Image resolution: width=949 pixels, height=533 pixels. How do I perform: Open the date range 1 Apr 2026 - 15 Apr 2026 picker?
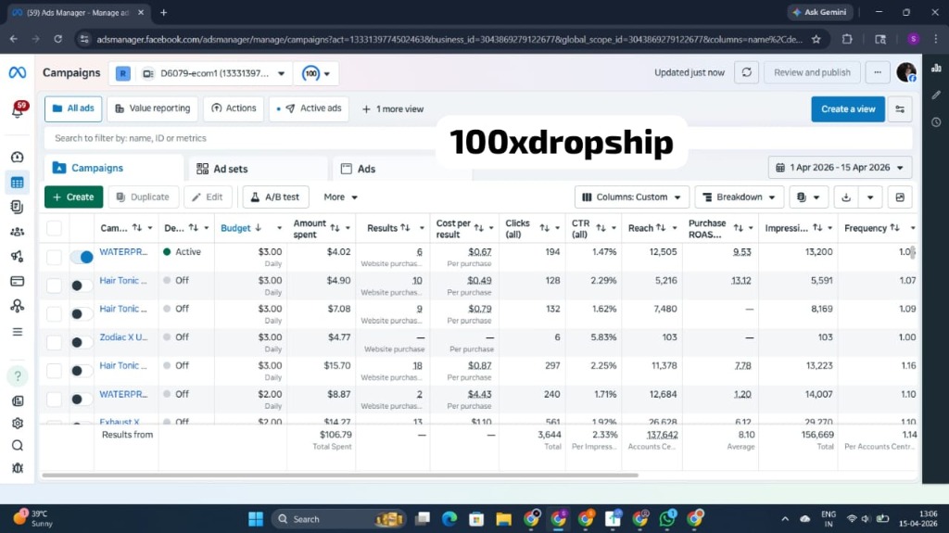point(840,168)
